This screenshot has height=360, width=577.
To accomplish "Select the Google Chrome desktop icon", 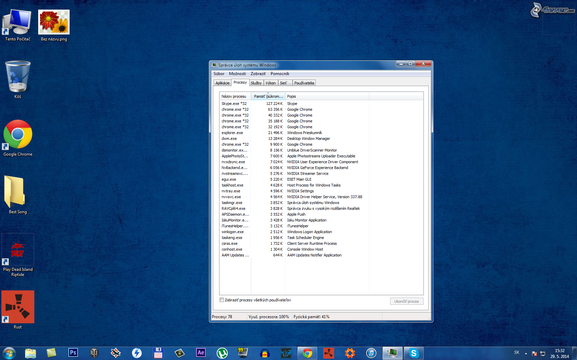I will pyautogui.click(x=18, y=135).
